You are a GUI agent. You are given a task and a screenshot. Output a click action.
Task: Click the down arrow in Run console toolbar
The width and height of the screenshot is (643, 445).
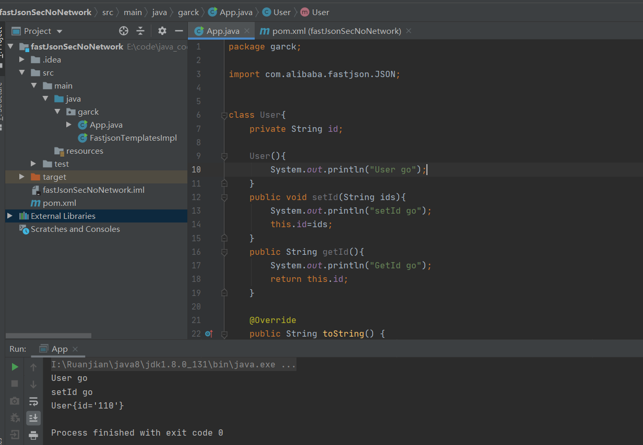tap(33, 384)
